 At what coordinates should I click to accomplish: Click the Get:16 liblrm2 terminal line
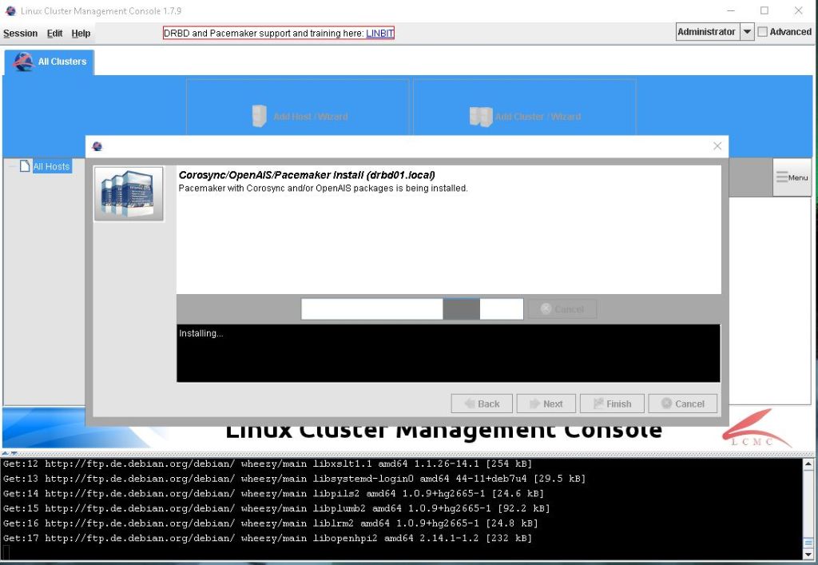click(x=271, y=523)
